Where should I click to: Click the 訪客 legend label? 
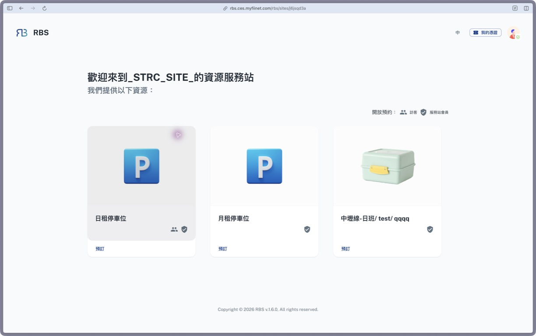pyautogui.click(x=413, y=112)
